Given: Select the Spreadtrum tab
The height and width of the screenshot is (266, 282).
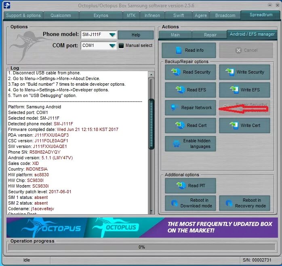Looking at the screenshot, I should tap(261, 15).
